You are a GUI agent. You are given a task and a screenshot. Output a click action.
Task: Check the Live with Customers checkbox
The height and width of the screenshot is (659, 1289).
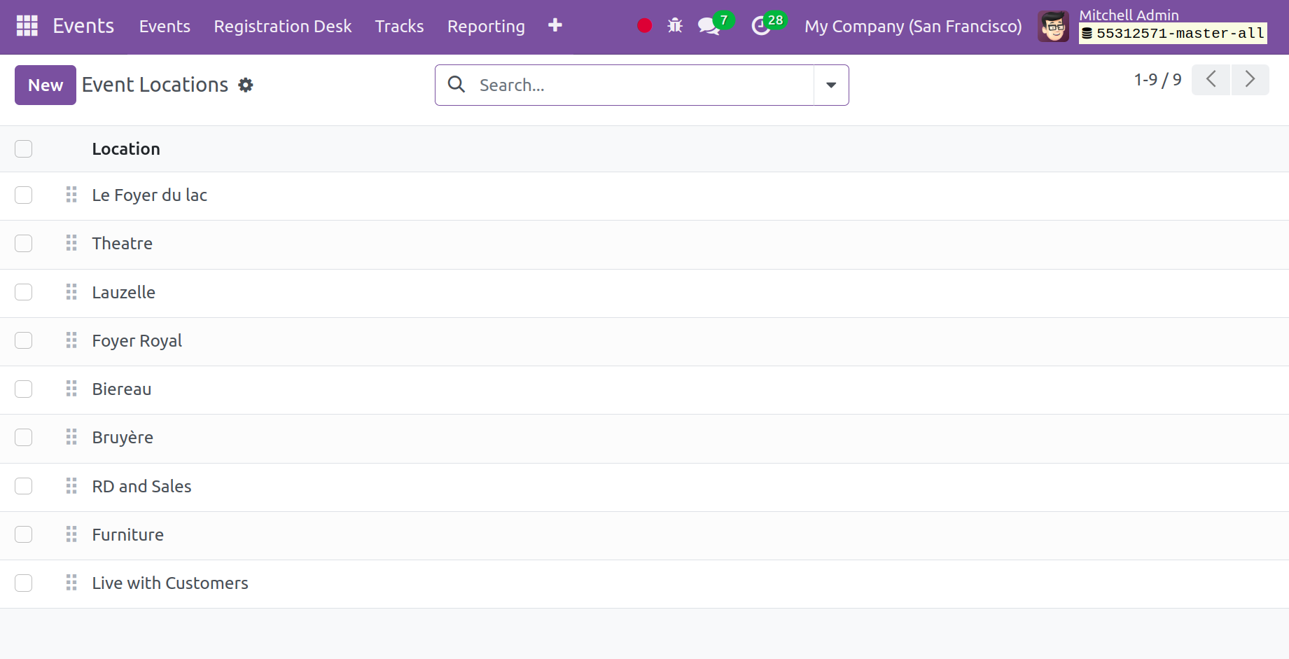coord(24,583)
